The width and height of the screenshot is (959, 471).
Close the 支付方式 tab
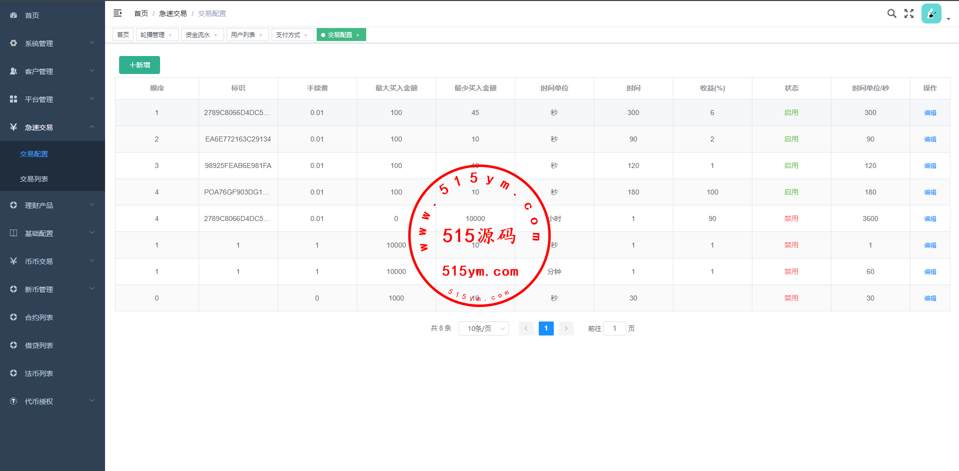pyautogui.click(x=306, y=35)
